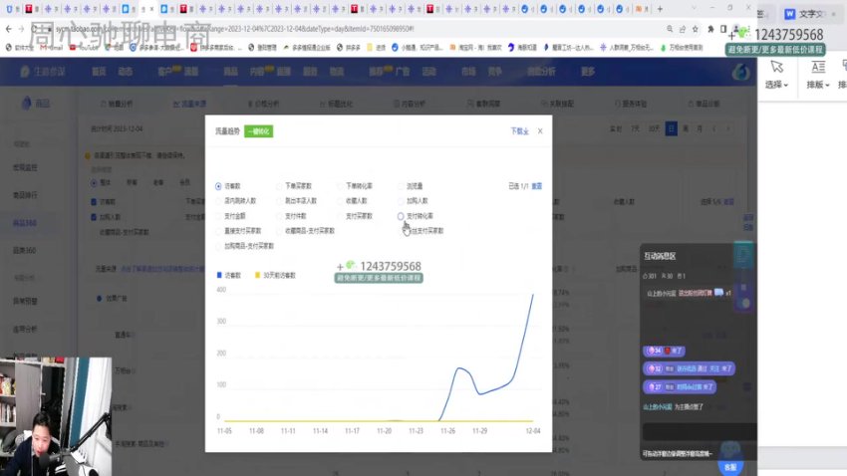Open the 选择 dropdown in WPS panel
Image resolution: width=847 pixels, height=476 pixels.
point(776,86)
